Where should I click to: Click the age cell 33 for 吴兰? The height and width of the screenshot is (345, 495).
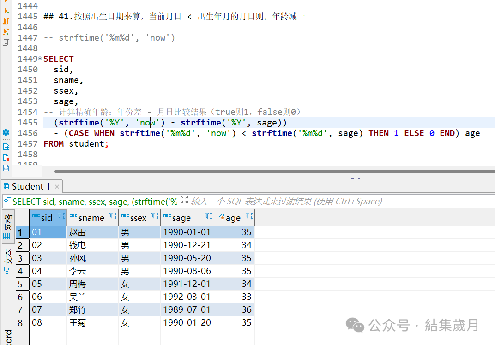[x=234, y=297]
